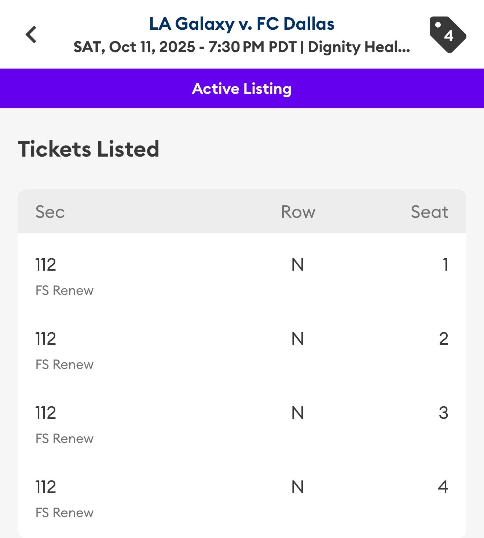Click section 112 in the seat 1 row
Image resolution: width=484 pixels, height=538 pixels.
tap(46, 265)
